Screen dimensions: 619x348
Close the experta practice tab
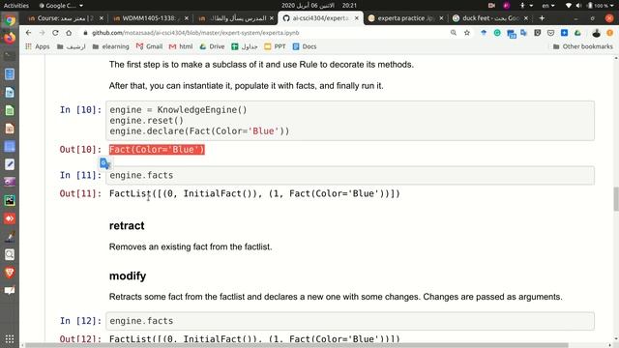coord(441,18)
